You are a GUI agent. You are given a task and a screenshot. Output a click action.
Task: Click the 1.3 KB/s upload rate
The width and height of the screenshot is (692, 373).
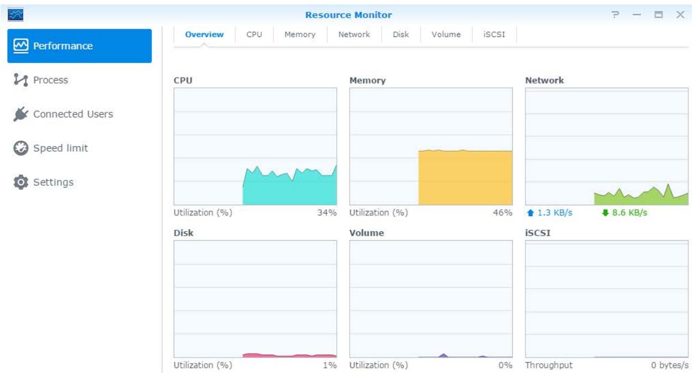click(x=555, y=213)
